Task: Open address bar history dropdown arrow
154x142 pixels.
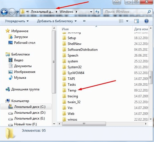Action: tap(91, 12)
